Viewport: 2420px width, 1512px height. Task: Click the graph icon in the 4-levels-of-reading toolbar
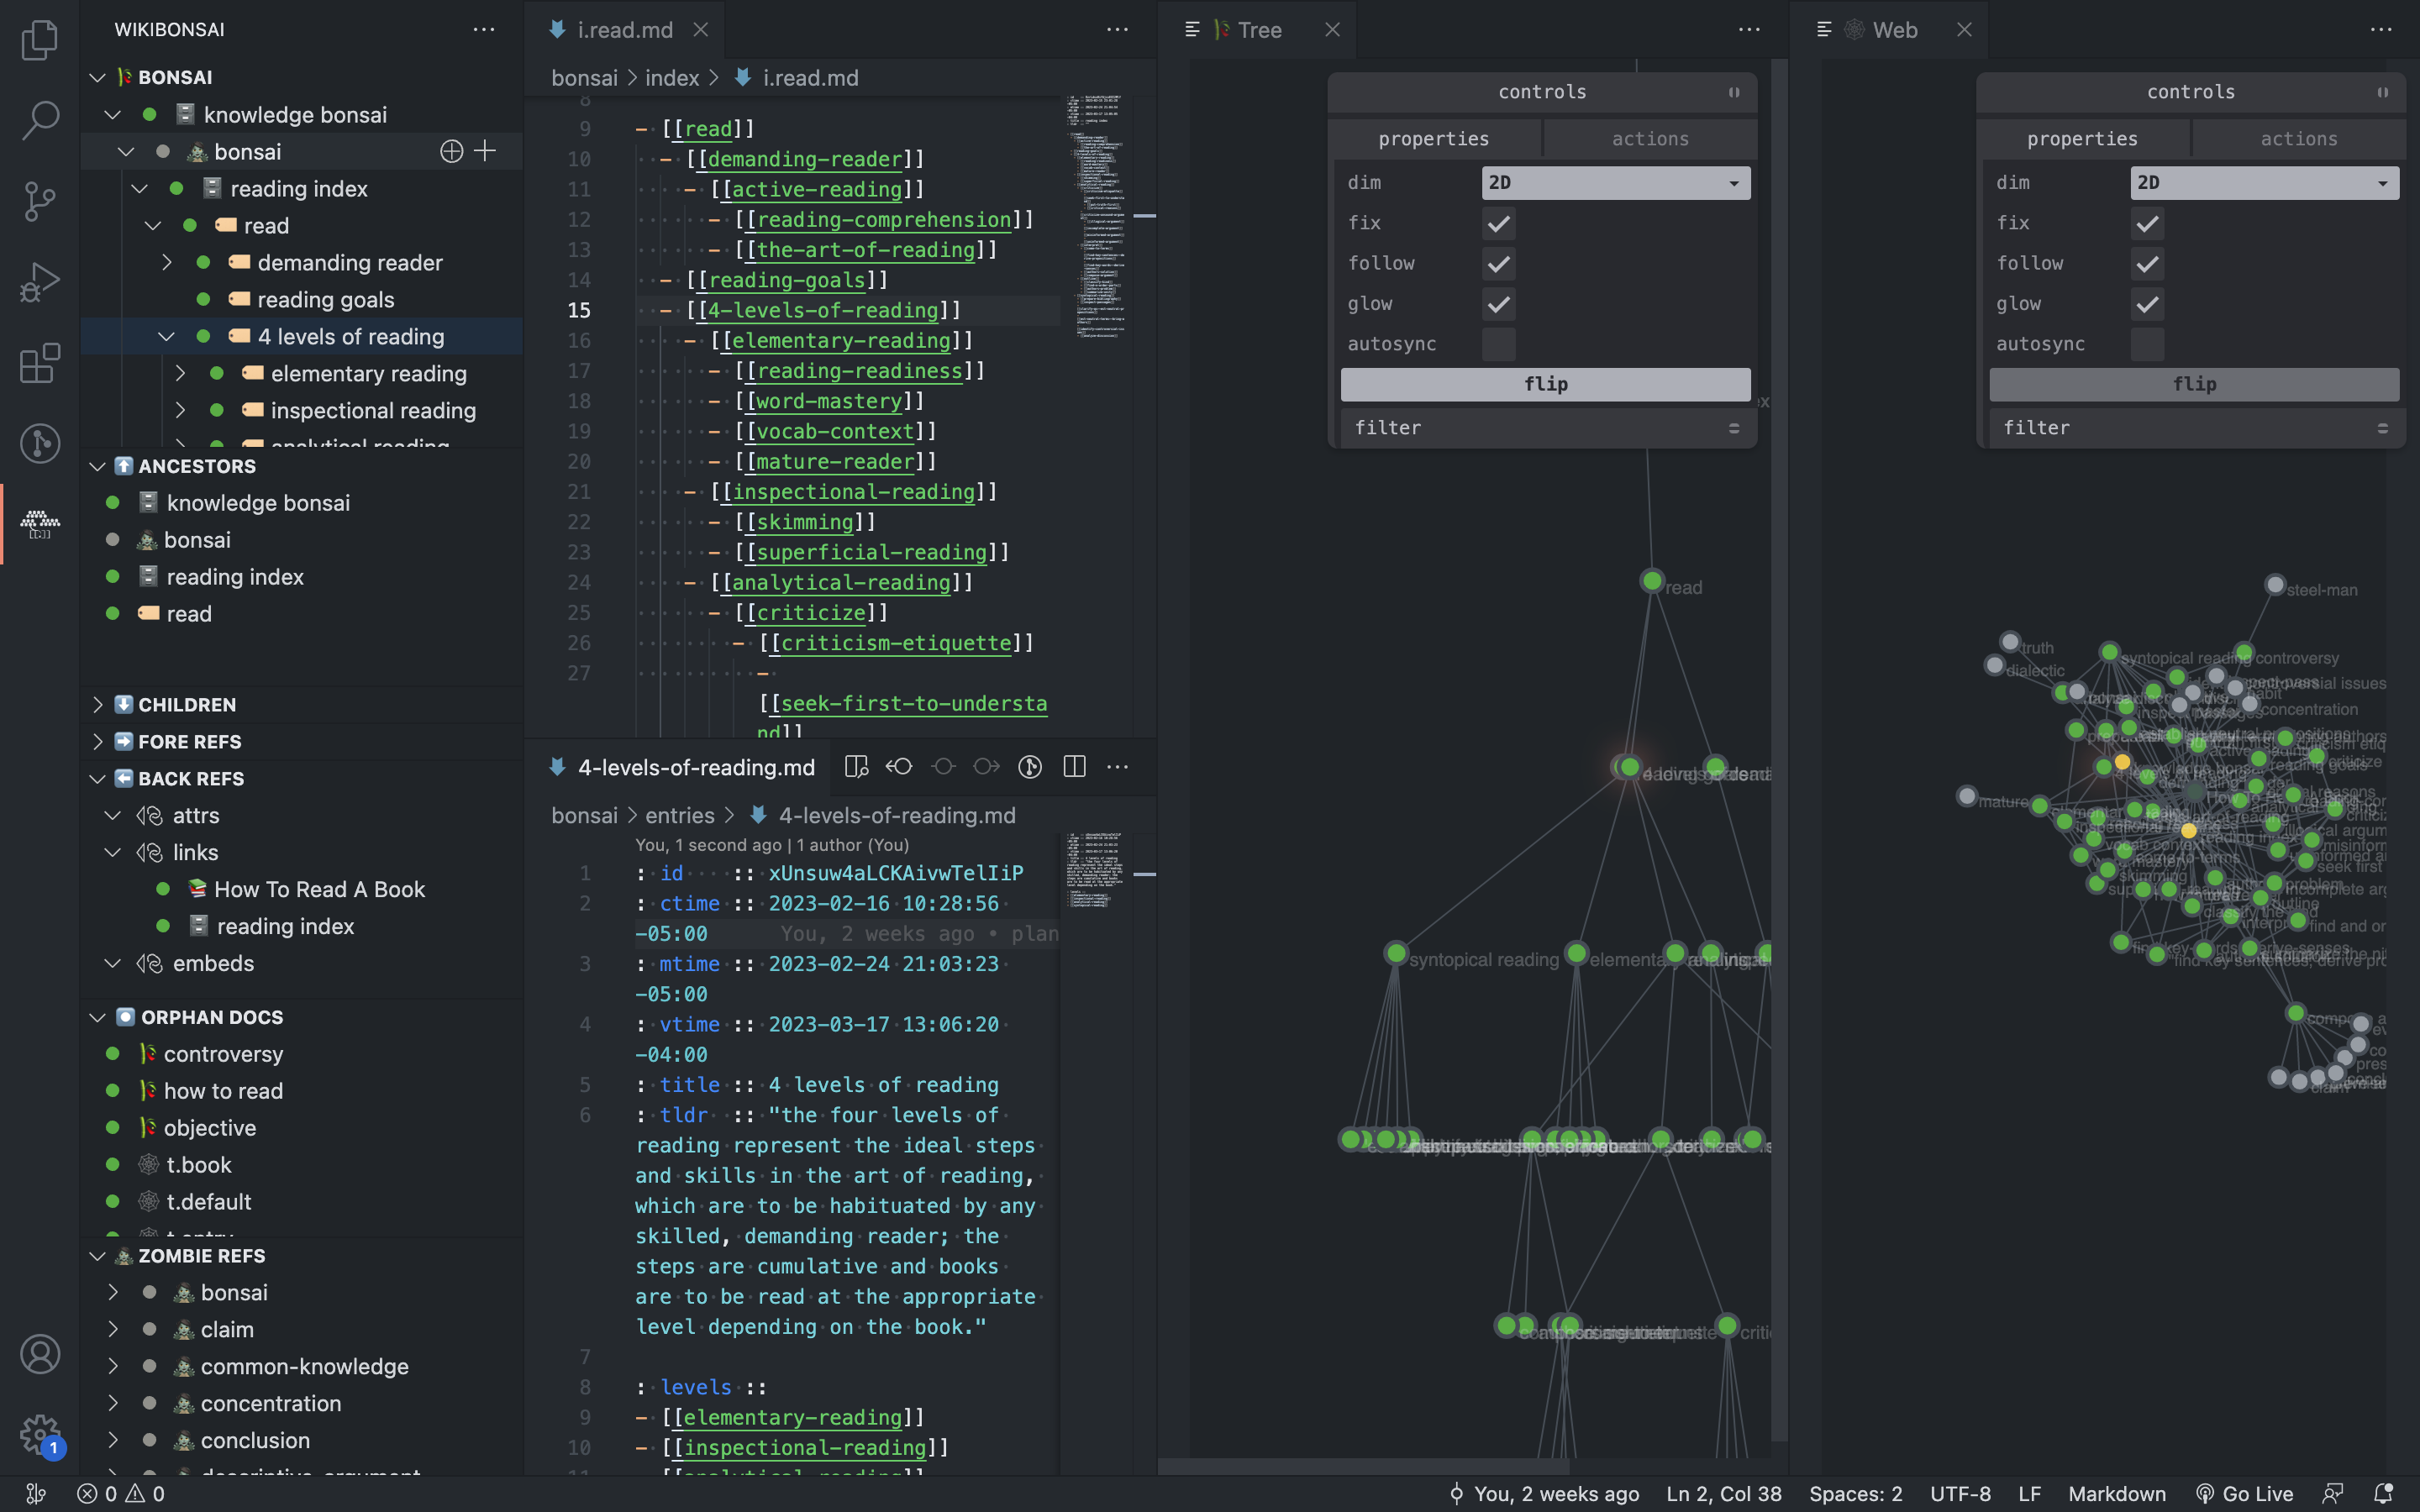[1029, 766]
